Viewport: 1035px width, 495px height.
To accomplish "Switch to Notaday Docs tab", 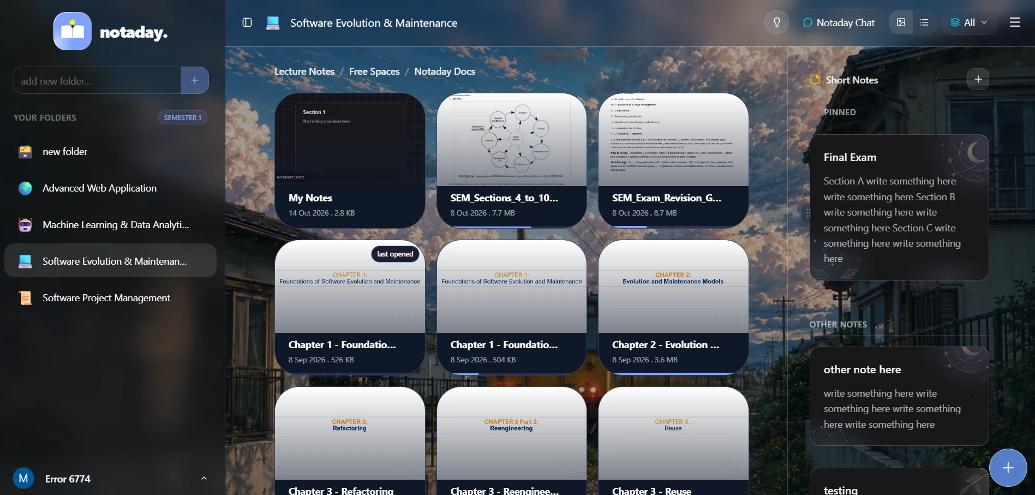I will (445, 71).
